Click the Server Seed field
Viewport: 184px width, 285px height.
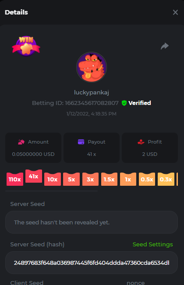coord(92,222)
